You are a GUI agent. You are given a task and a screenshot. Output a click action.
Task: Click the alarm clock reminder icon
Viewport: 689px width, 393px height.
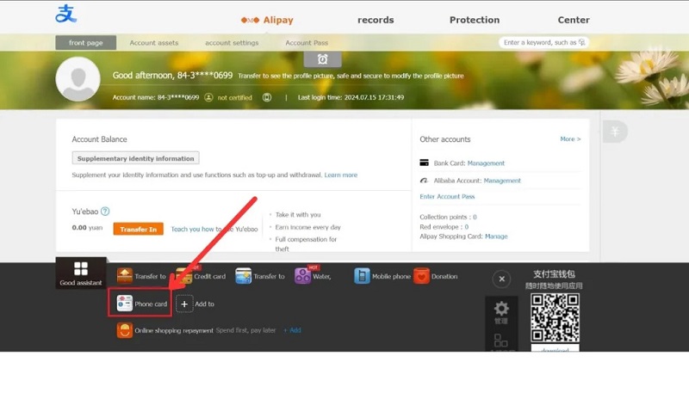tap(322, 59)
